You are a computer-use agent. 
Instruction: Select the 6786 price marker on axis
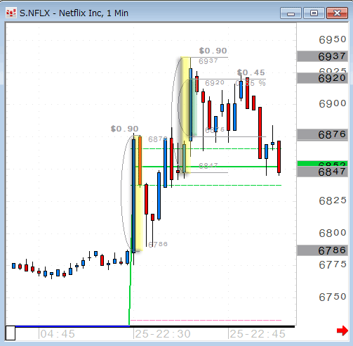coord(322,250)
